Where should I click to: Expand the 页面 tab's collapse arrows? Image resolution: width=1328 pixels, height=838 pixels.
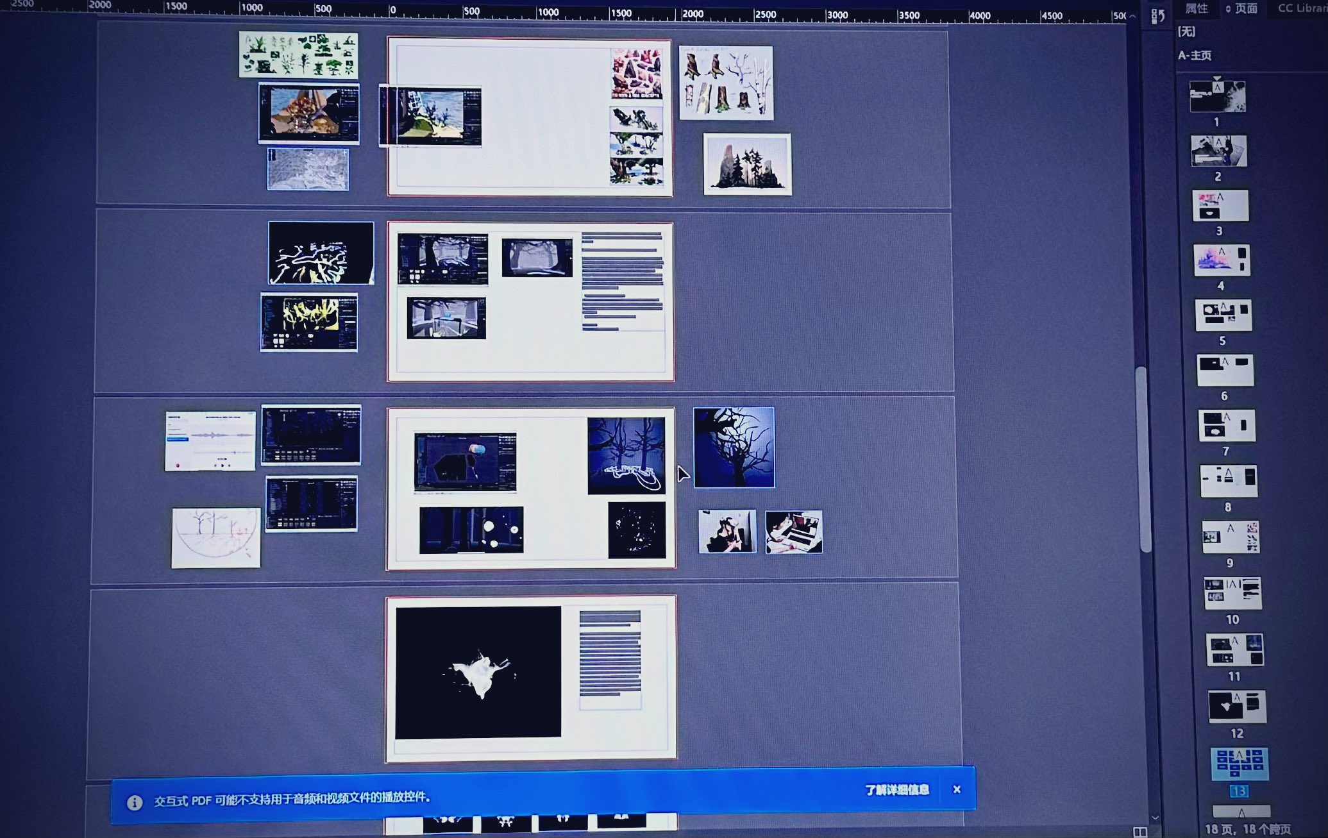[x=1229, y=9]
